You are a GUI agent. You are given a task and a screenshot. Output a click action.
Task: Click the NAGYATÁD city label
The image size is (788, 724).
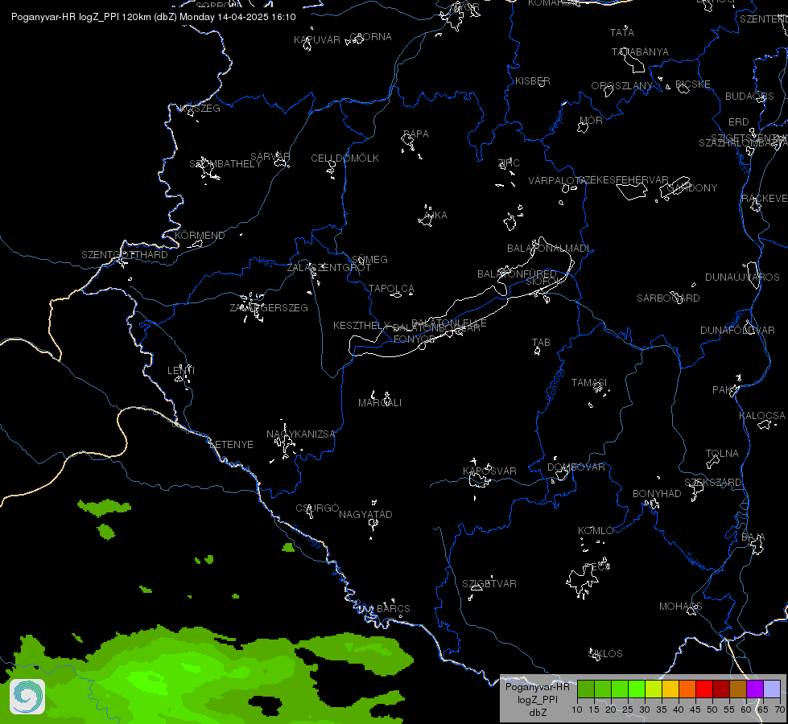pos(365,515)
